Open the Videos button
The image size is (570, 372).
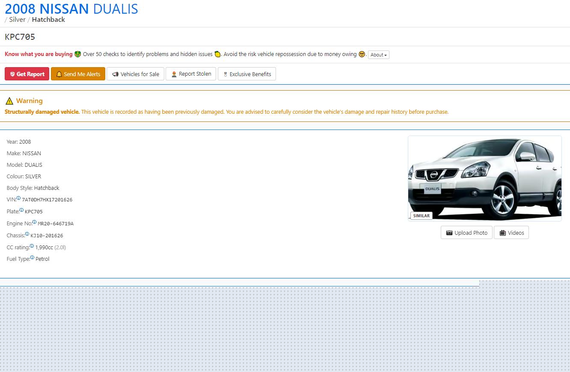511,233
